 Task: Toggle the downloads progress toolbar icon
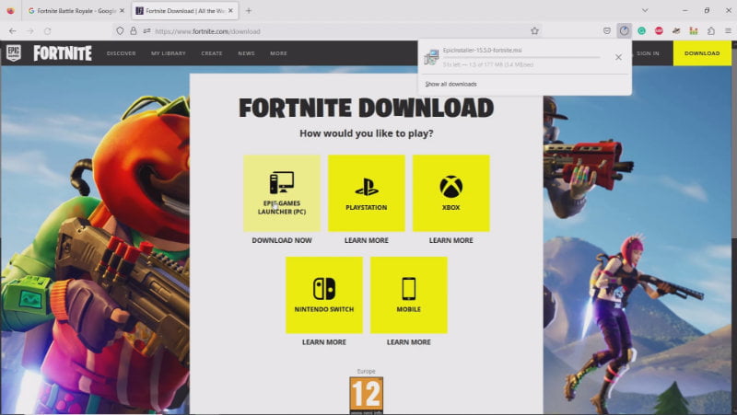(x=625, y=31)
